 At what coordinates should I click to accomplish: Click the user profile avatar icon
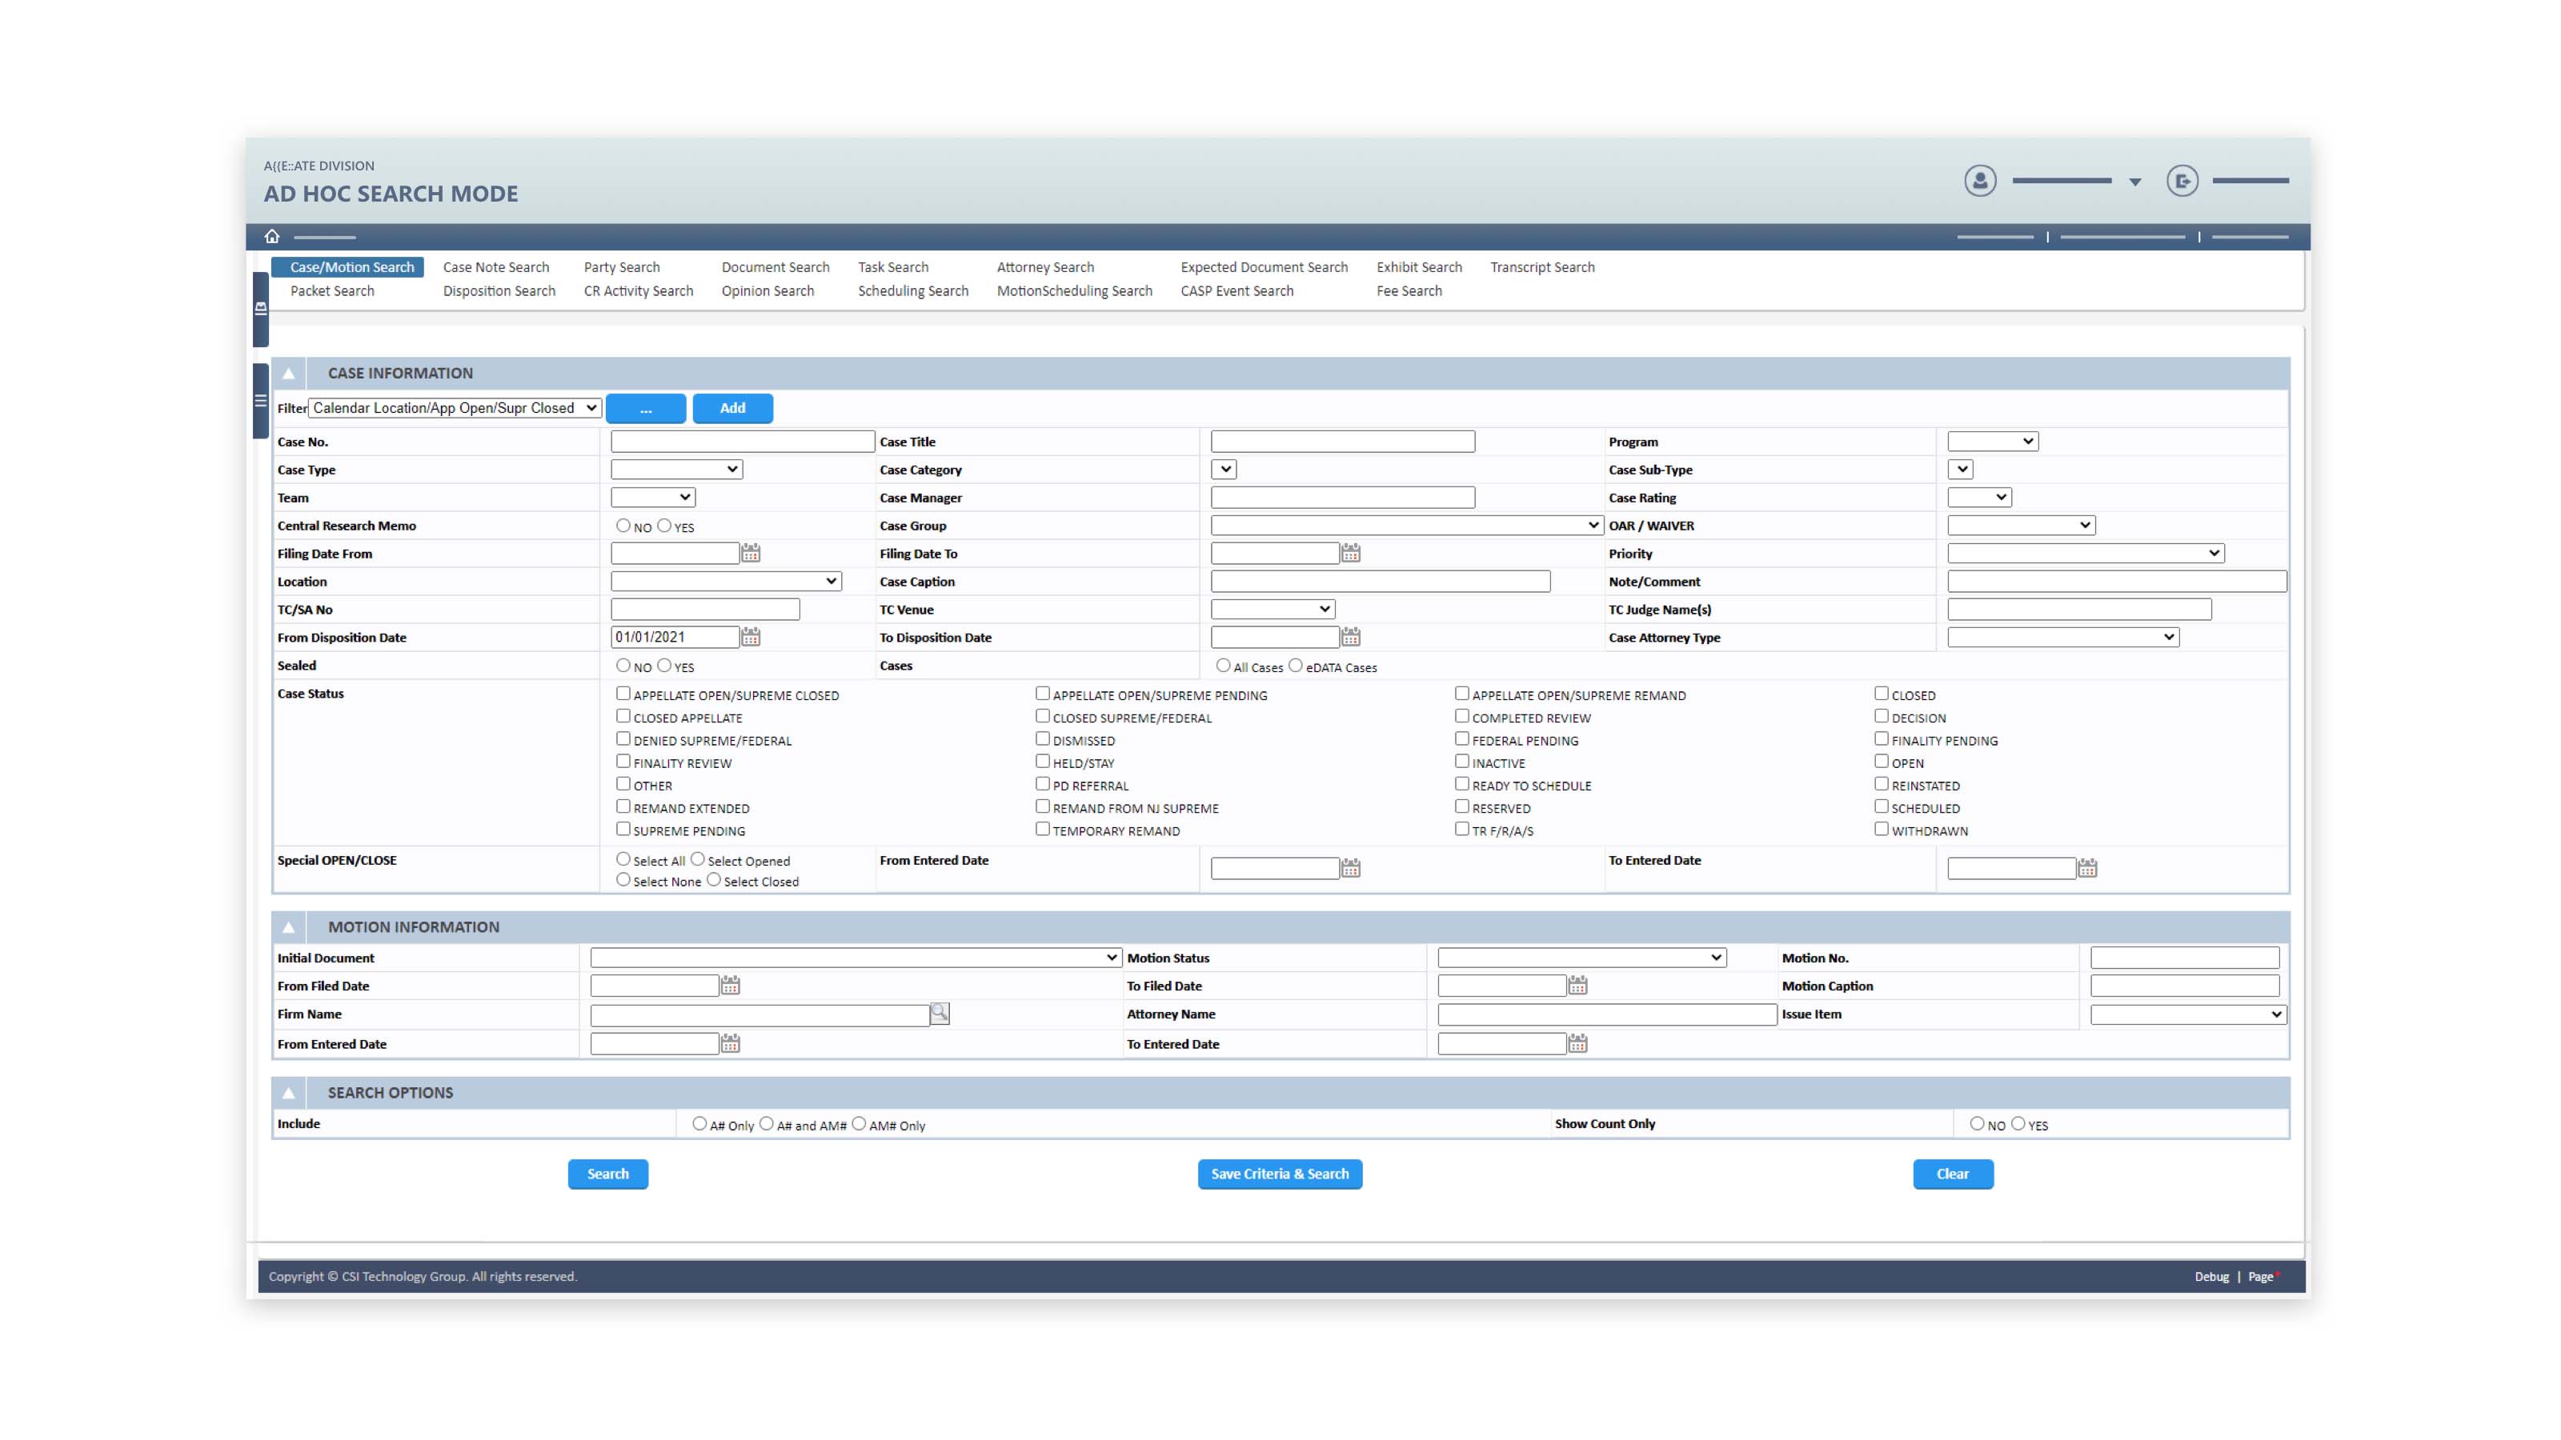coord(1979,181)
